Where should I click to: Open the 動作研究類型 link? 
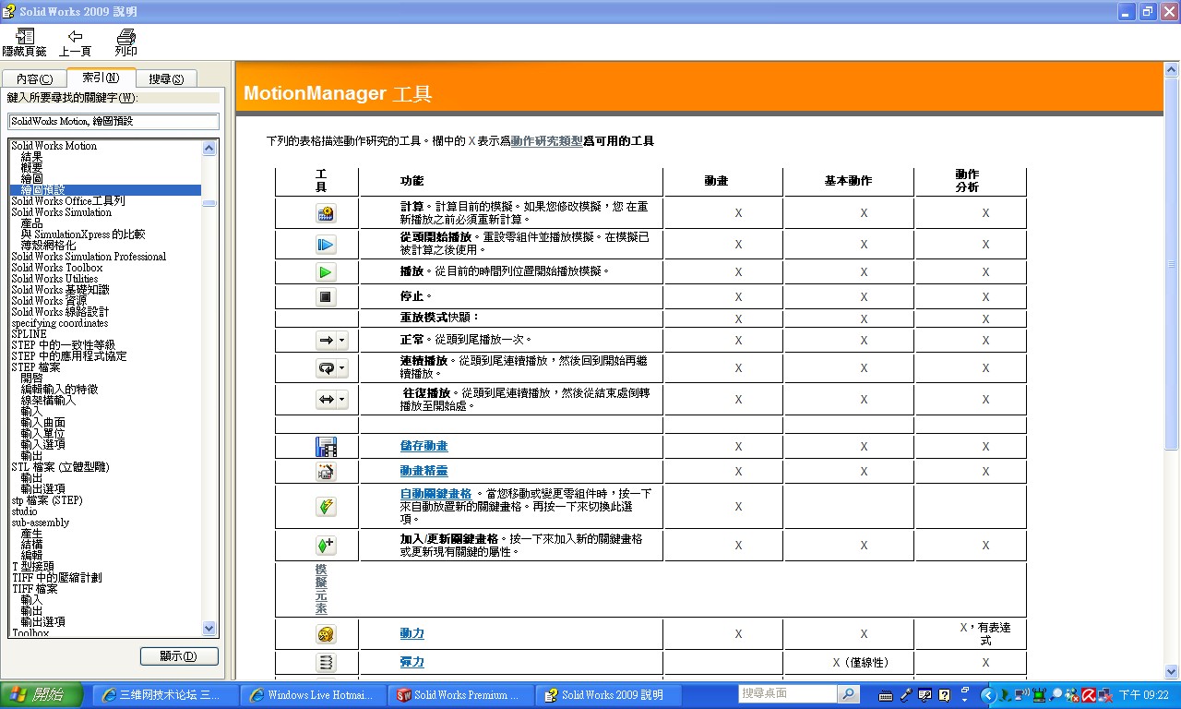pyautogui.click(x=546, y=141)
